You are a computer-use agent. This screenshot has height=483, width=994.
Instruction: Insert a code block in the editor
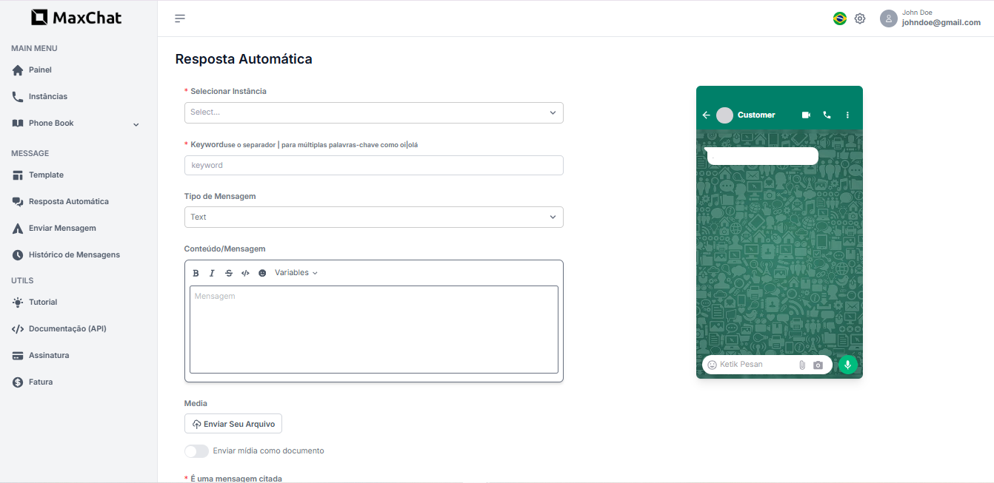(245, 273)
